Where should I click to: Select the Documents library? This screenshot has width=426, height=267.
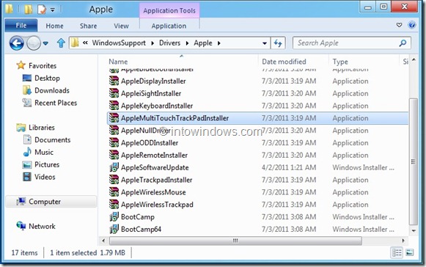[53, 140]
